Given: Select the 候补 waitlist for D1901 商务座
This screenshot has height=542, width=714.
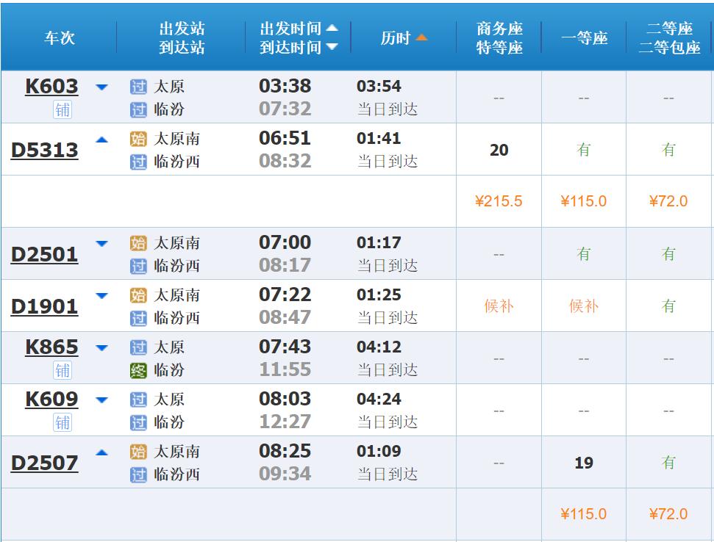Looking at the screenshot, I should coord(499,306).
